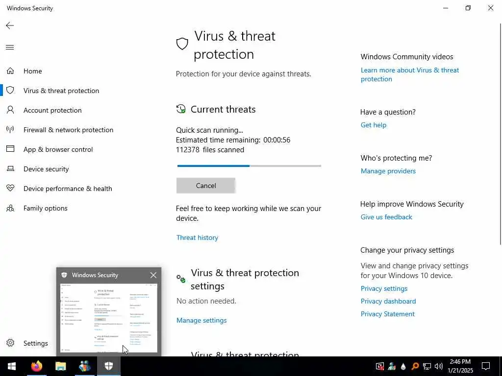The image size is (502, 376).
Task: Click the antenna icon for Firewall & network
Action: click(x=10, y=129)
